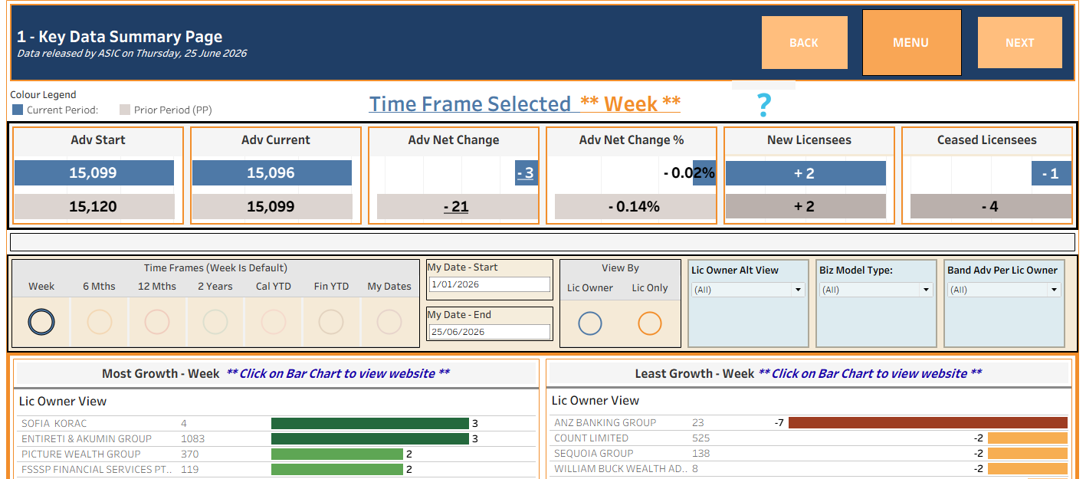Click the PICTURE WEALTH GROUP row label
The image size is (1086, 479).
pyautogui.click(x=80, y=454)
